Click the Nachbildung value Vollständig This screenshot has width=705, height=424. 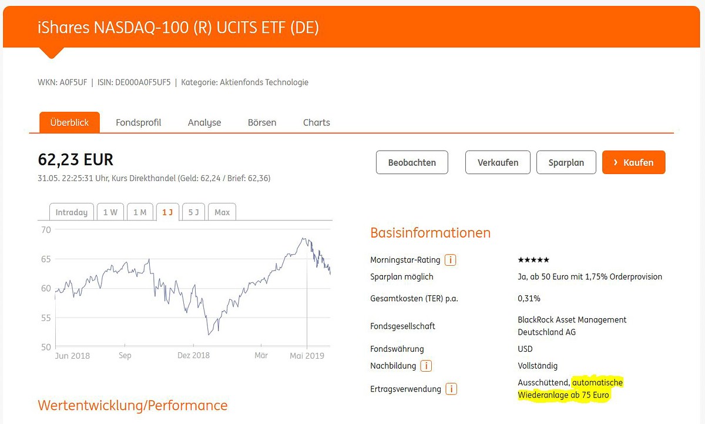538,366
